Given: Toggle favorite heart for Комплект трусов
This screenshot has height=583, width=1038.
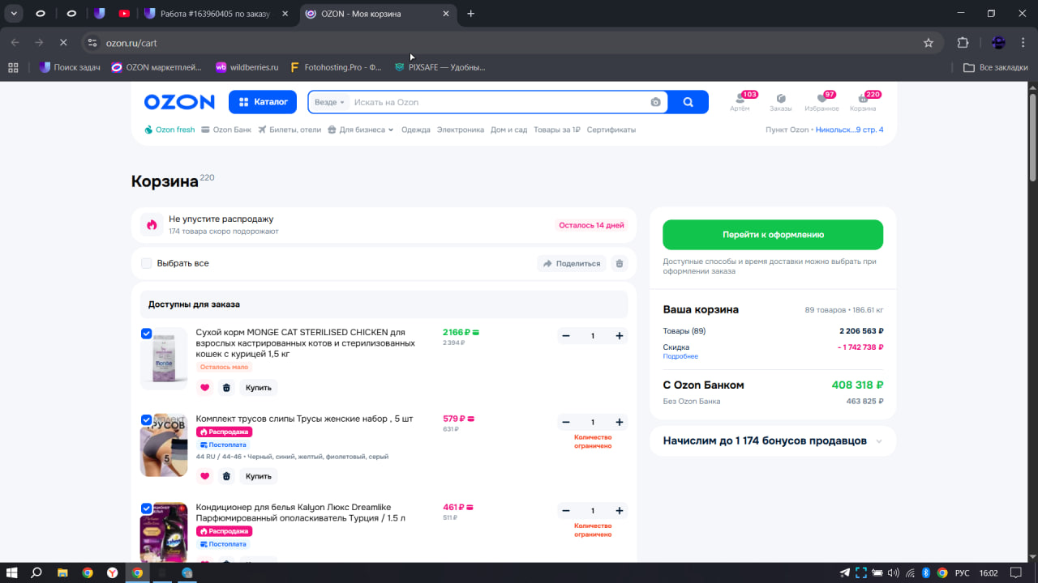Looking at the screenshot, I should pyautogui.click(x=204, y=476).
